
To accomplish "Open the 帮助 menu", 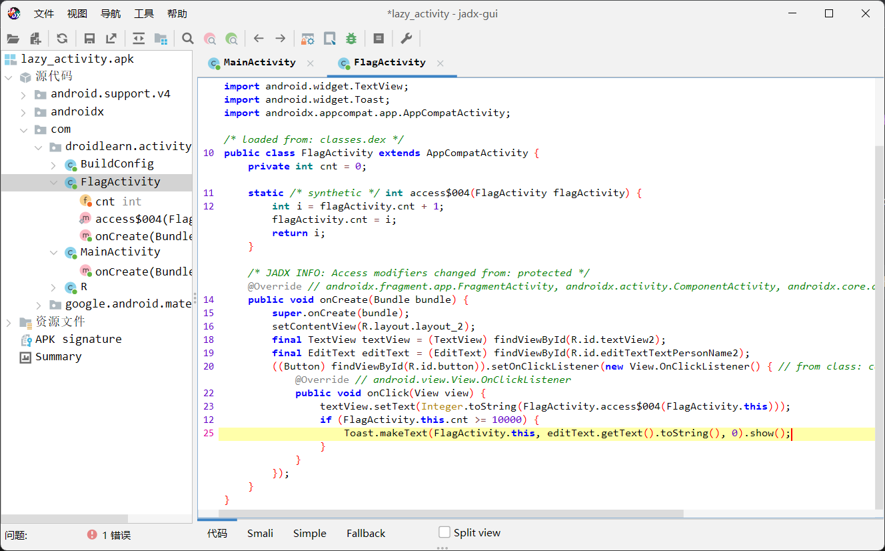I will click(177, 13).
